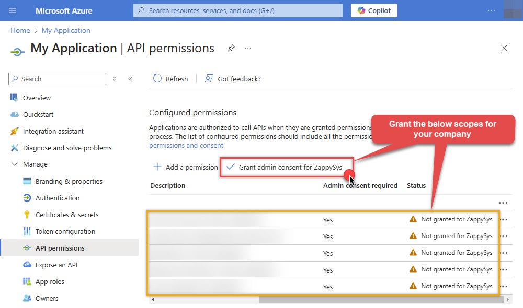This screenshot has width=523, height=308.
Task: Toggle sidebar expand/collapse-all arrows
Action: coord(115,79)
